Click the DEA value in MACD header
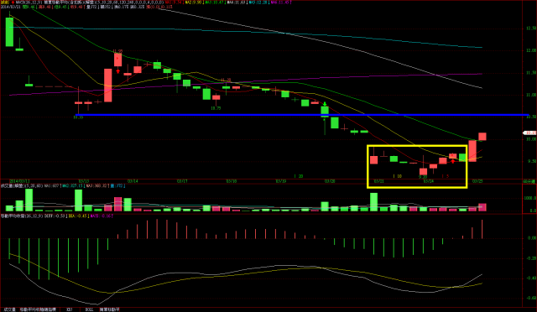 tap(78, 216)
